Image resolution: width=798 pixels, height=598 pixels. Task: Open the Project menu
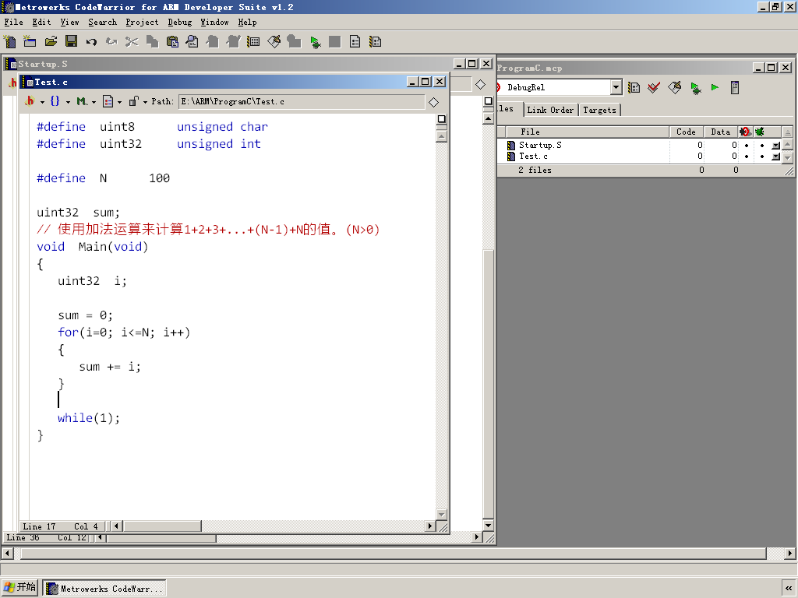tap(142, 23)
